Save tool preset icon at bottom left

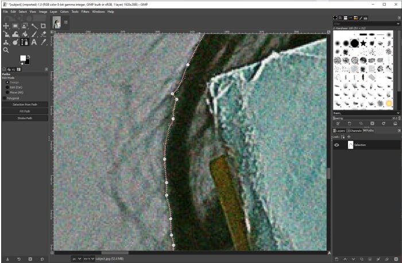(x=7, y=259)
